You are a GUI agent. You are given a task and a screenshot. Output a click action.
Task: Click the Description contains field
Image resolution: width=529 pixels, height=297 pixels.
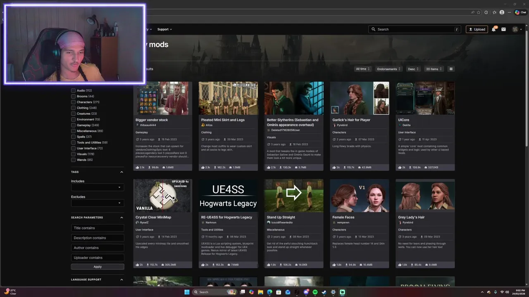pyautogui.click(x=98, y=238)
